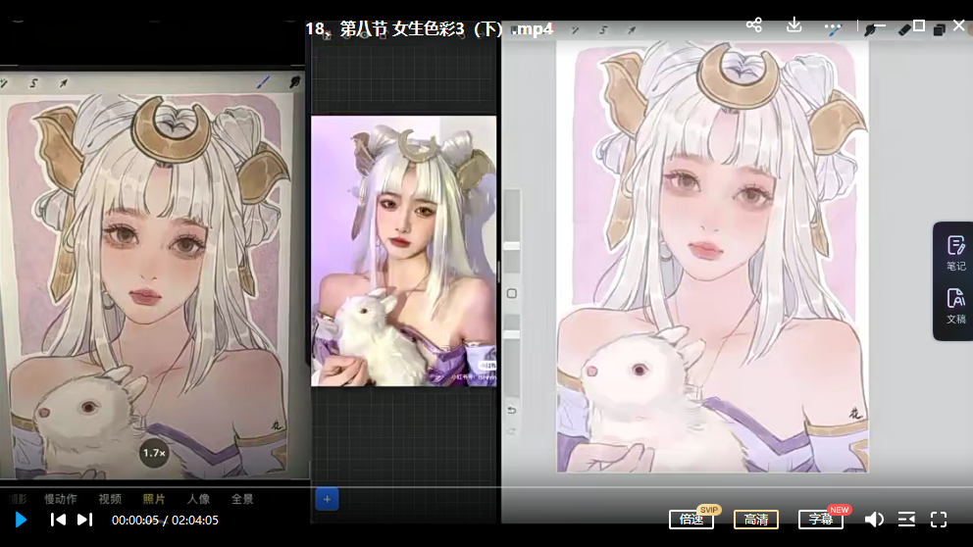Viewport: 973px width, 547px height.
Task: Jump to the previous video
Action: click(x=58, y=520)
